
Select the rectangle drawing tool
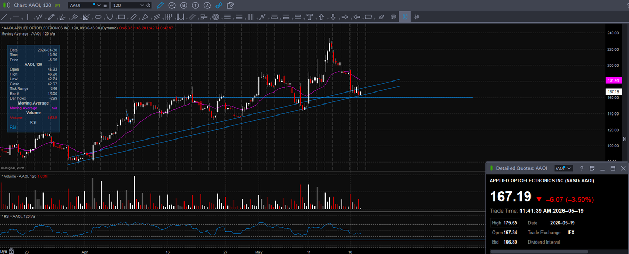point(122,17)
